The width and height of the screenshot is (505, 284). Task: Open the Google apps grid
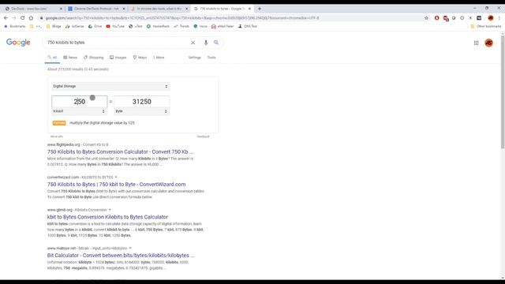[476, 43]
